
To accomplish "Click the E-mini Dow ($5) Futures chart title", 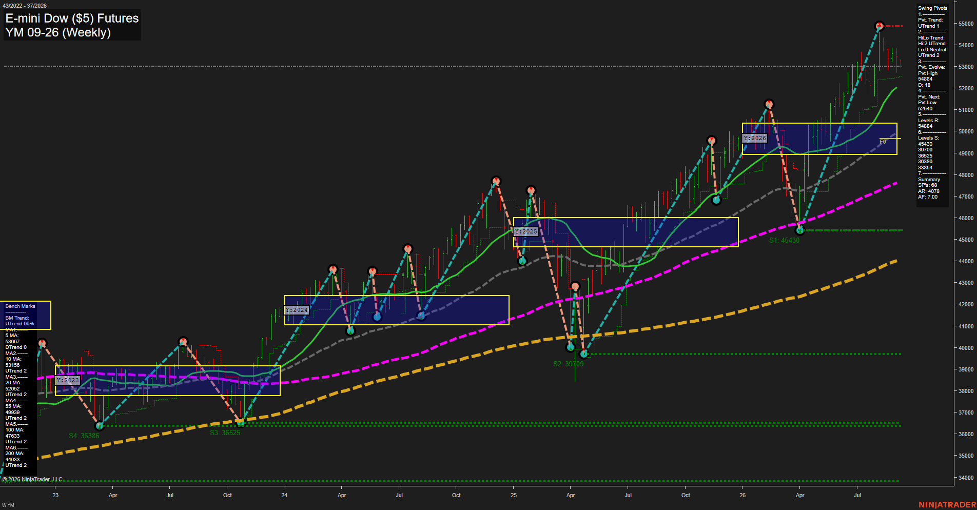I will tap(72, 18).
